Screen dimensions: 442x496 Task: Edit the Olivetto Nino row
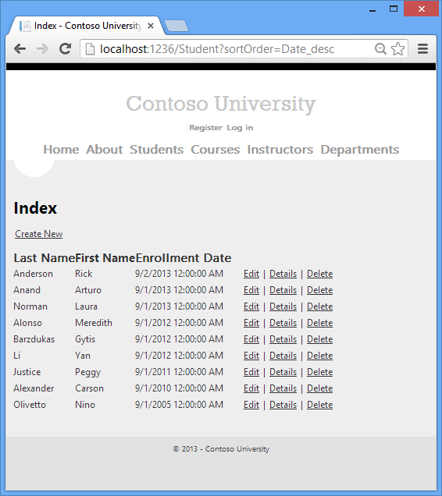click(x=251, y=406)
